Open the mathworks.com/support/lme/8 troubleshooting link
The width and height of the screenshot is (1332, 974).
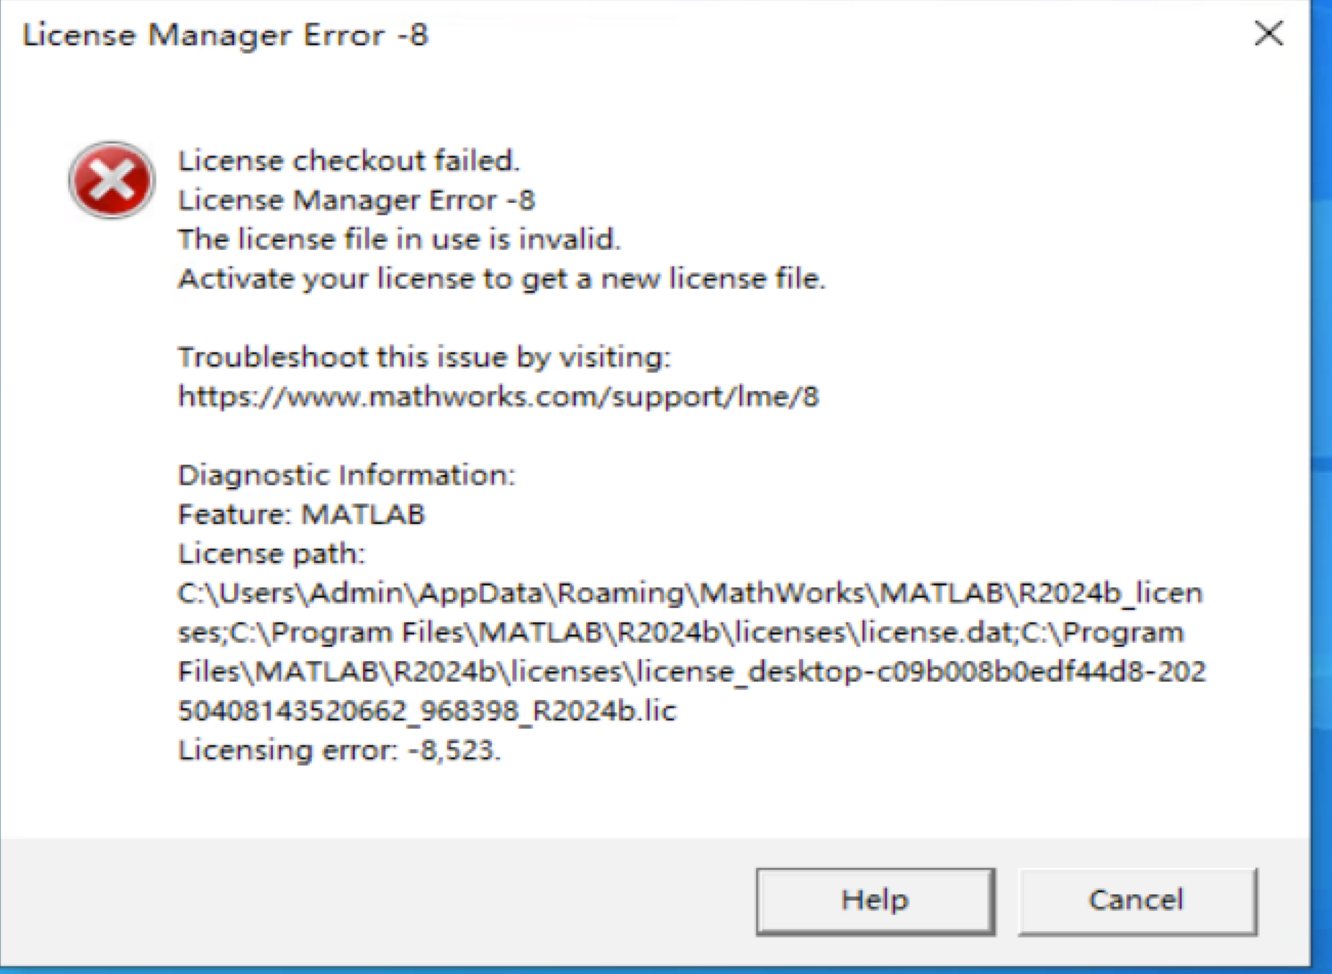(498, 396)
